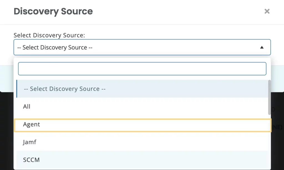The image size is (284, 170).
Task: Select the currently hovered option outlined in yellow
Action: point(31,124)
